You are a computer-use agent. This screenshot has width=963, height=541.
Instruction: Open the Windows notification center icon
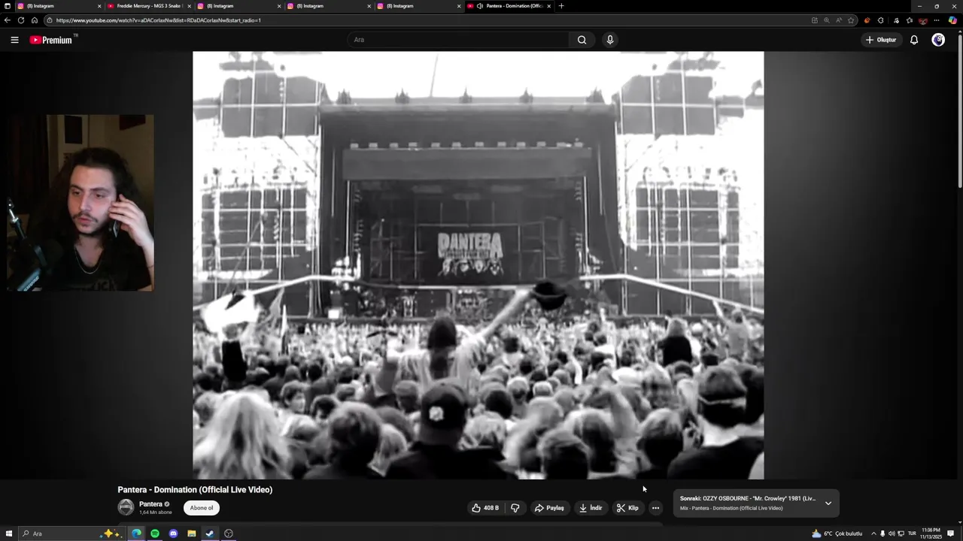[951, 533]
